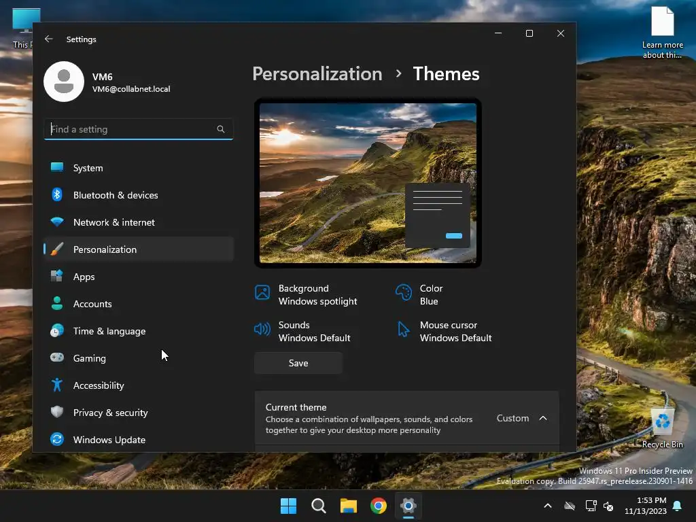Open Color Blue setting
Image resolution: width=696 pixels, height=522 pixels.
(419, 295)
